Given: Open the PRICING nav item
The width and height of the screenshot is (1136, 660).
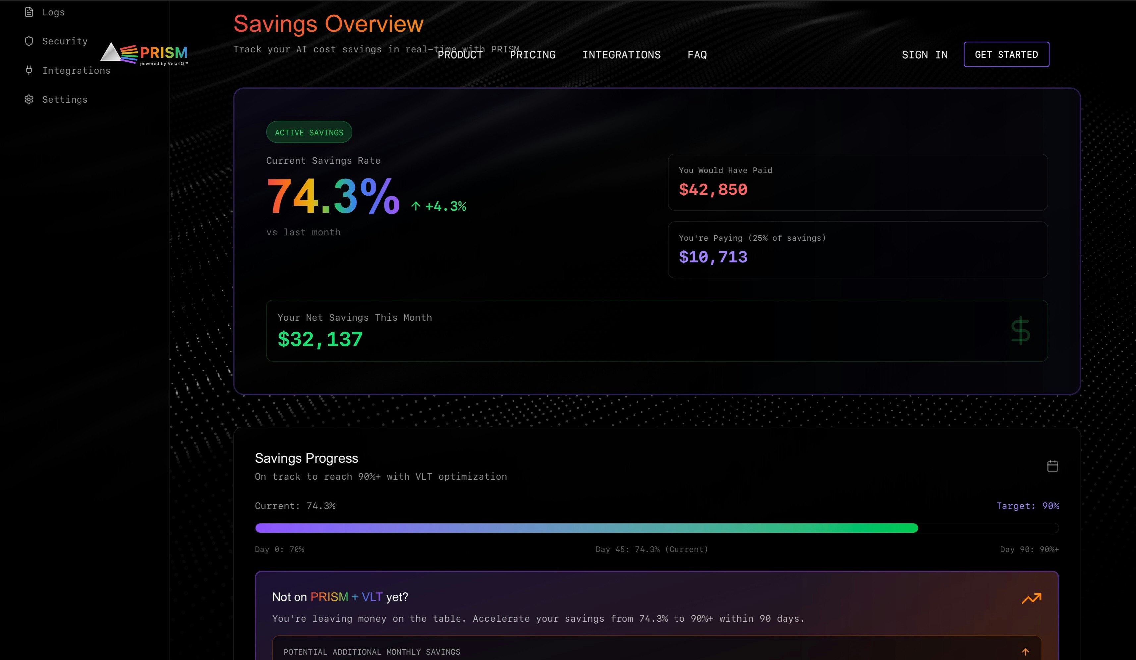Looking at the screenshot, I should click(x=532, y=55).
